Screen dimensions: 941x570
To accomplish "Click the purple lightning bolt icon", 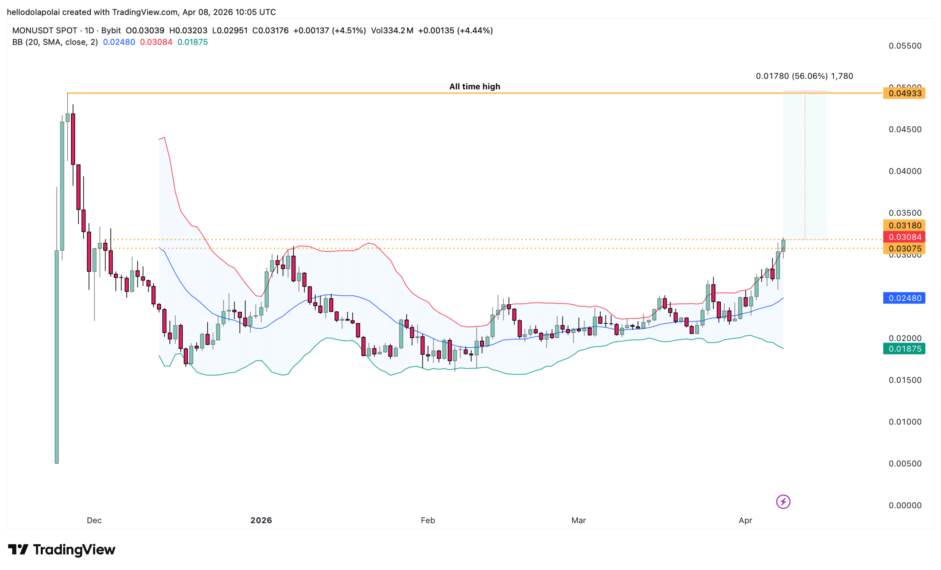I will pyautogui.click(x=783, y=502).
